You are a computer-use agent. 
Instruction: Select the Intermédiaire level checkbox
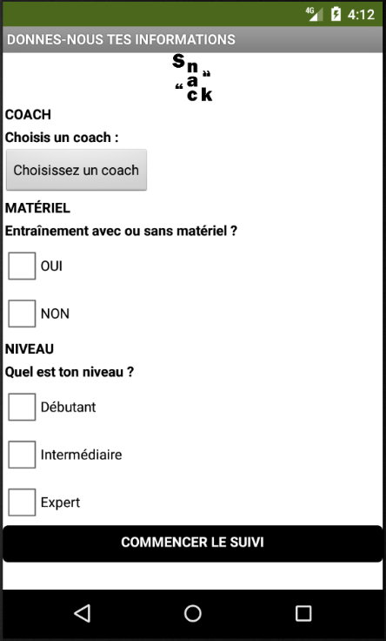coord(22,455)
